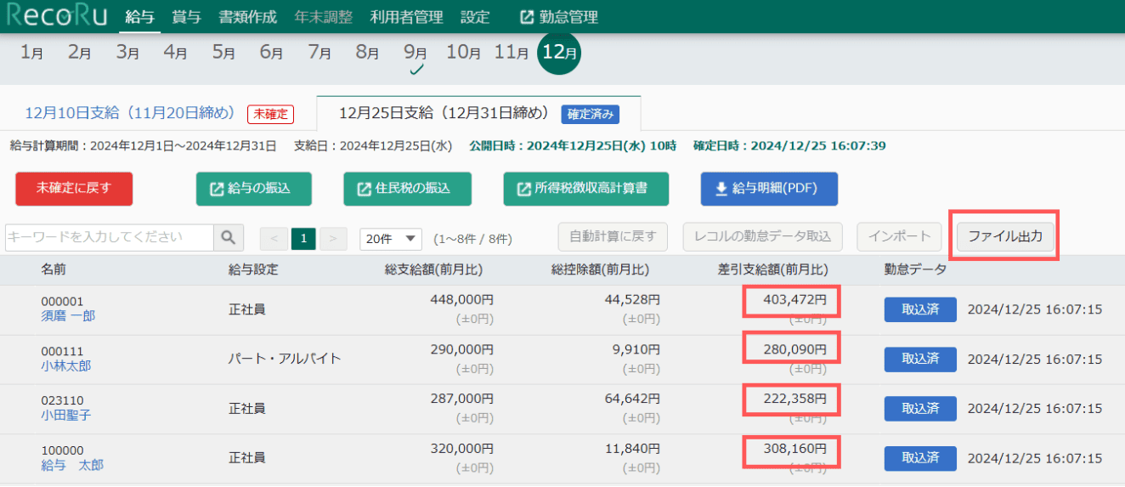1125x487 pixels.
Task: Go to previous page arrow
Action: 274,239
